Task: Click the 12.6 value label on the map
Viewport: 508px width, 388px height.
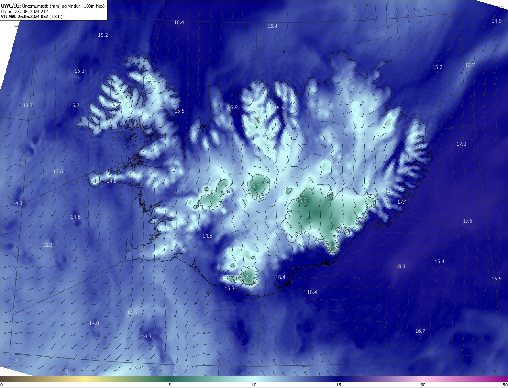Action: click(58, 171)
